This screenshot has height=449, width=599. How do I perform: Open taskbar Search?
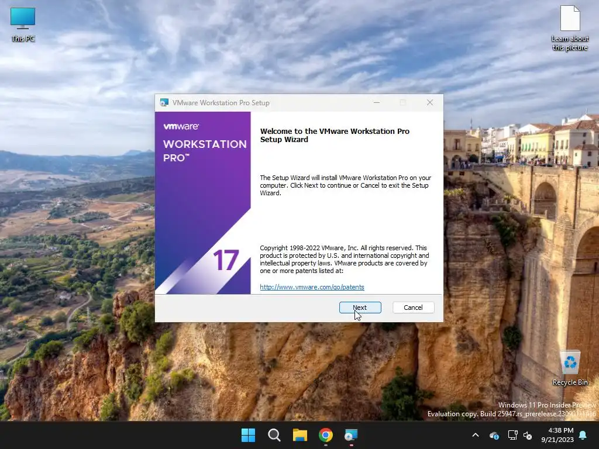274,435
